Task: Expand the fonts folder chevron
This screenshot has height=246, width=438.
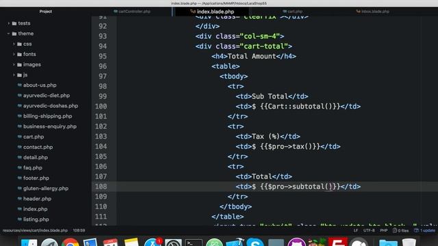Action: 14,55
